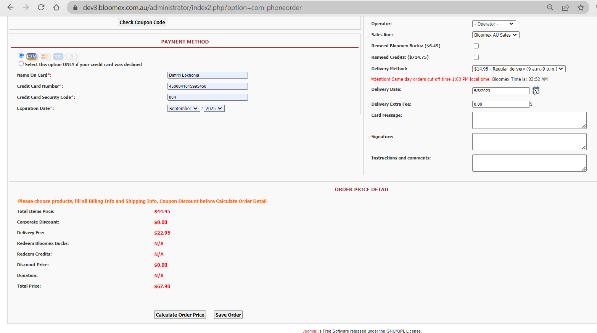The height and width of the screenshot is (333, 597).
Task: Tick Redeem Credits checkbox
Action: click(x=476, y=57)
